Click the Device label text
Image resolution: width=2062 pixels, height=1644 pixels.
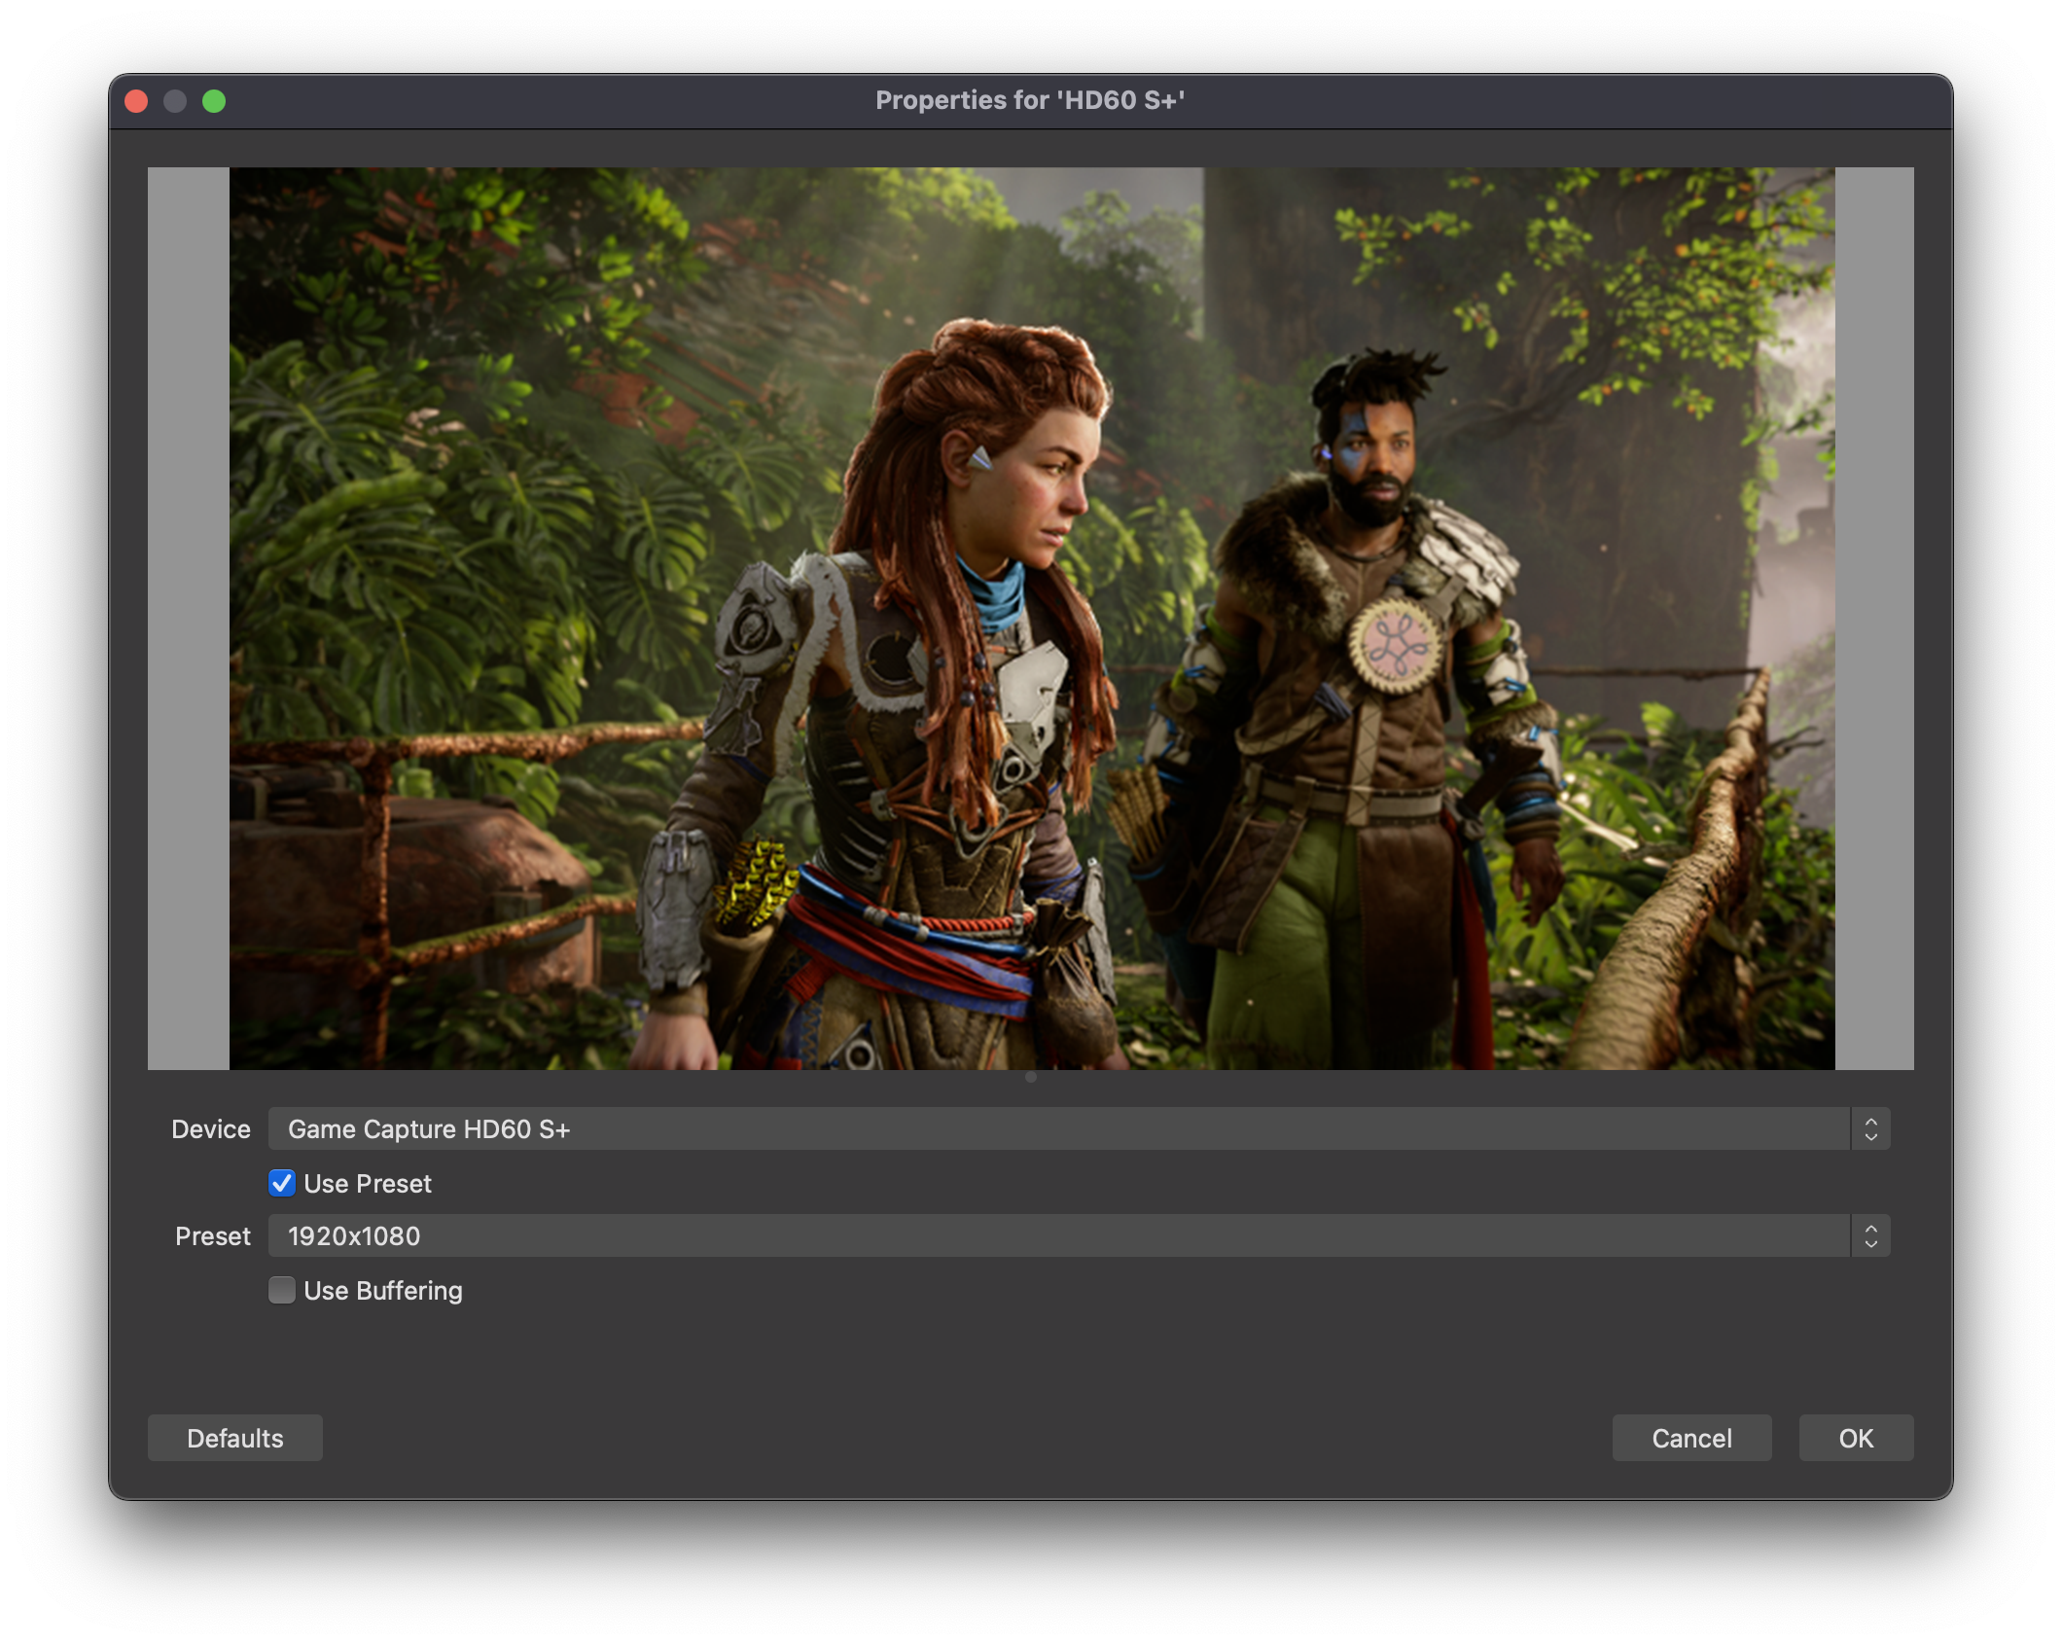click(x=211, y=1128)
